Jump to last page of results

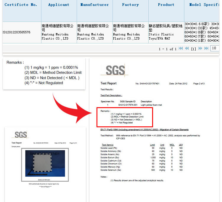[206, 48]
